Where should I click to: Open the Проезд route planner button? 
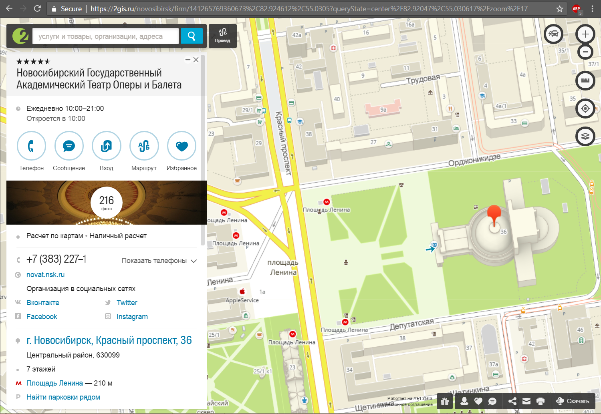222,36
